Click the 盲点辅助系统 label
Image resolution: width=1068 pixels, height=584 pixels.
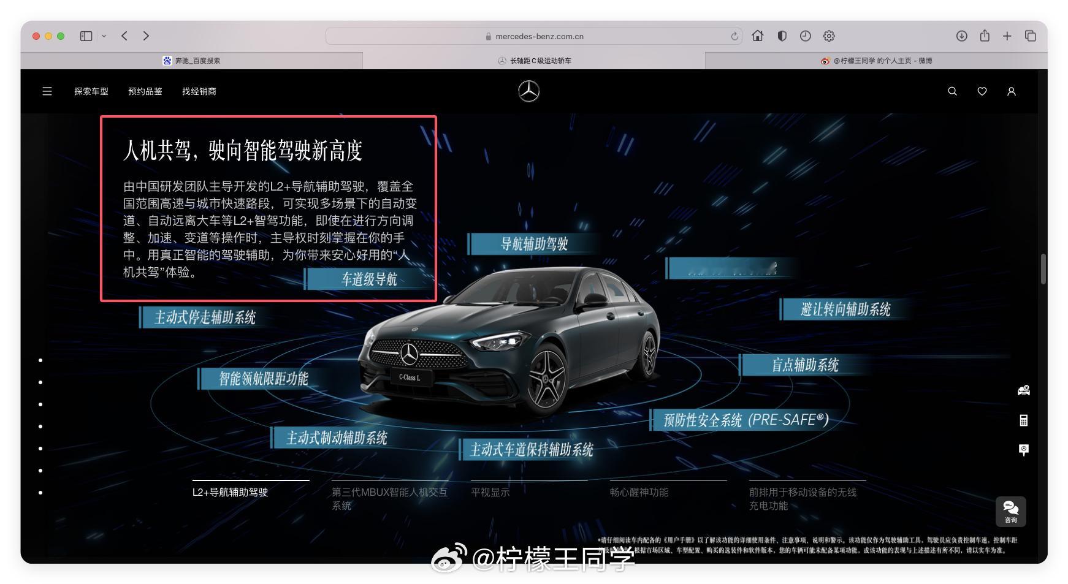tap(805, 365)
